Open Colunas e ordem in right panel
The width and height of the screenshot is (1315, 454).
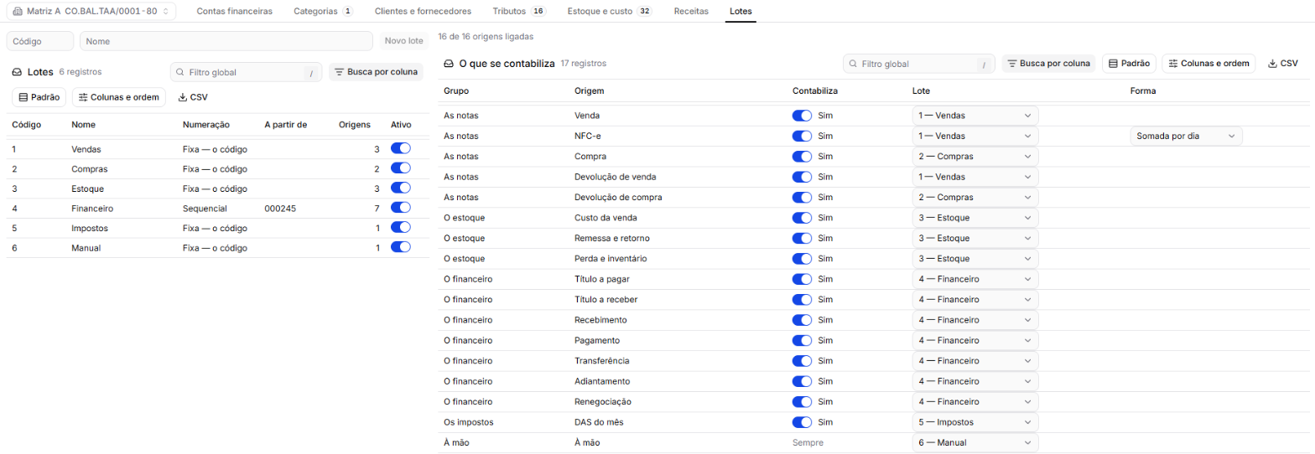[x=1208, y=64]
